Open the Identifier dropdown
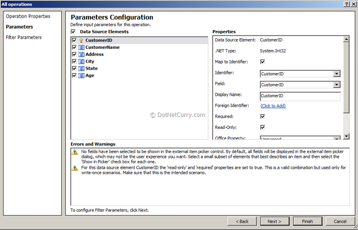The image size is (358, 230). [x=337, y=74]
